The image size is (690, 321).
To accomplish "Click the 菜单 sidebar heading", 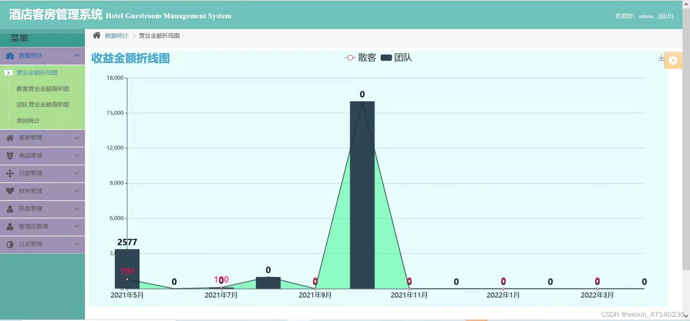I will pyautogui.click(x=19, y=38).
